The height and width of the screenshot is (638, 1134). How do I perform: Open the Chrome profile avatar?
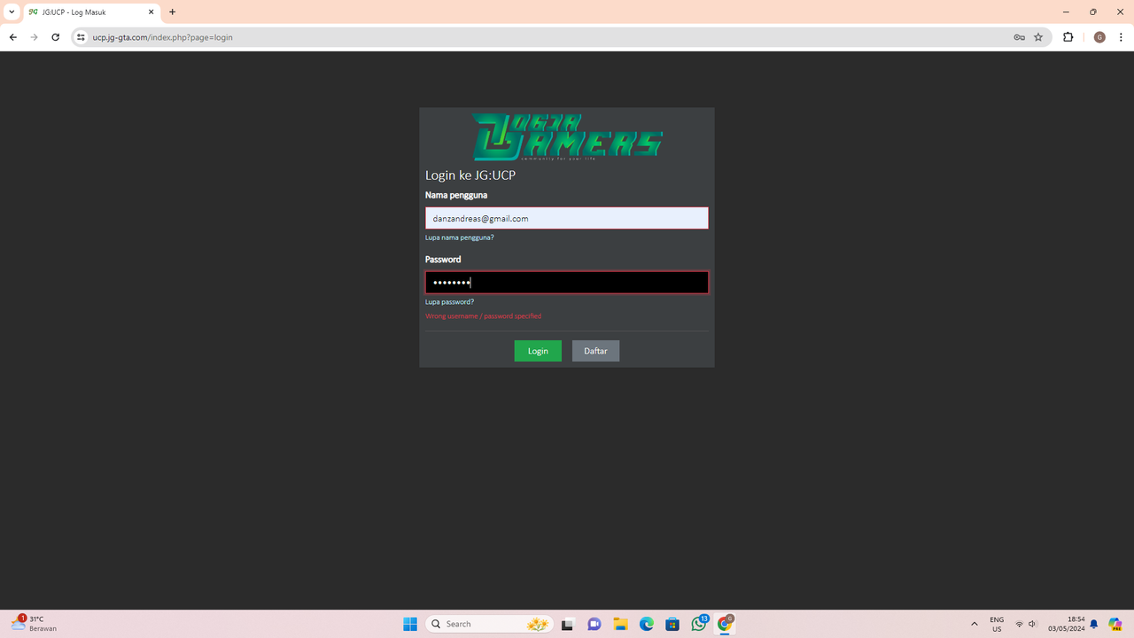point(1099,37)
